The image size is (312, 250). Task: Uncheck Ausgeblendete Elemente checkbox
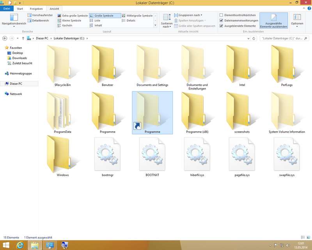(x=221, y=26)
